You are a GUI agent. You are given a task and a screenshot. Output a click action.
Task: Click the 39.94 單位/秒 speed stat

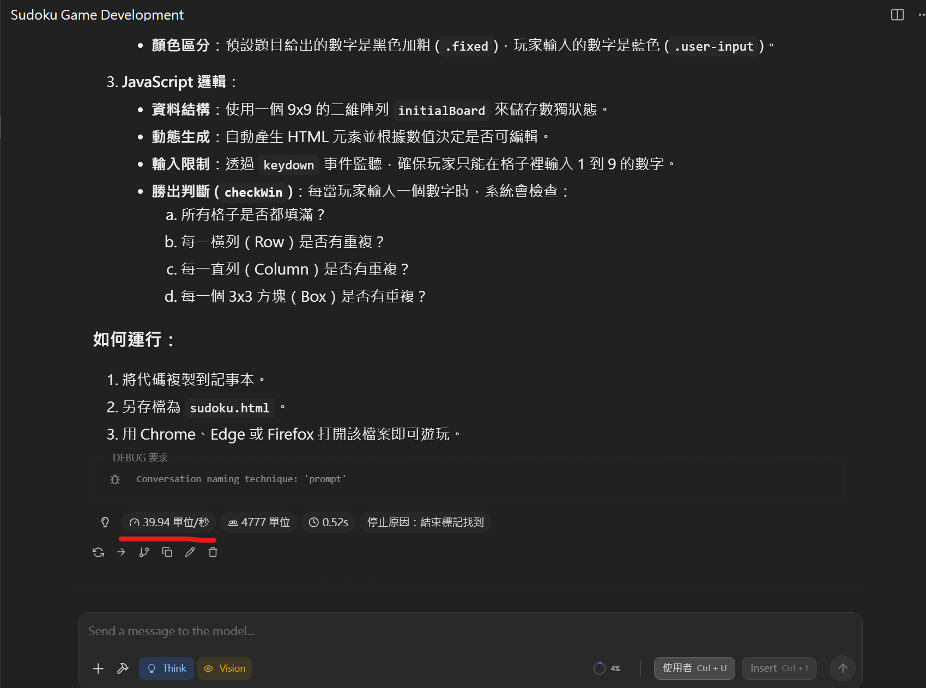tap(169, 522)
